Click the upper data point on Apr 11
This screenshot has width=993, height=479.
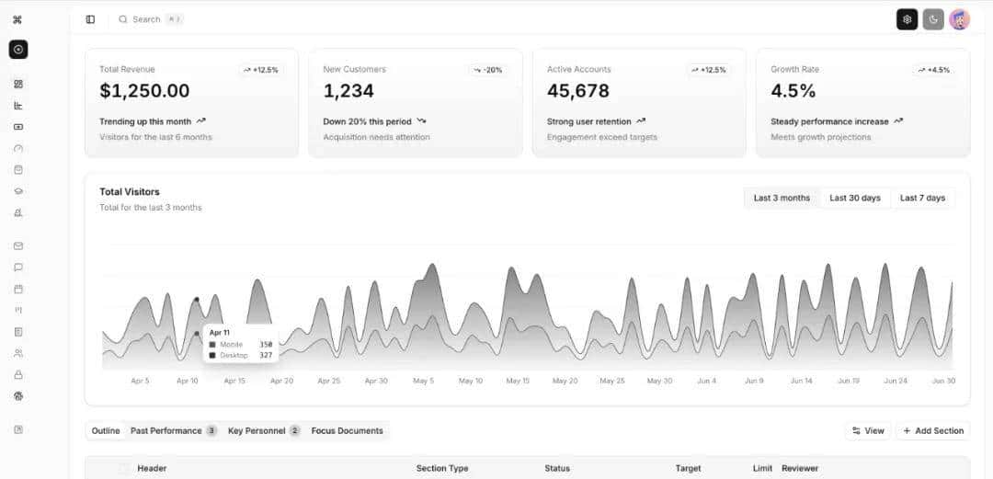(x=197, y=299)
